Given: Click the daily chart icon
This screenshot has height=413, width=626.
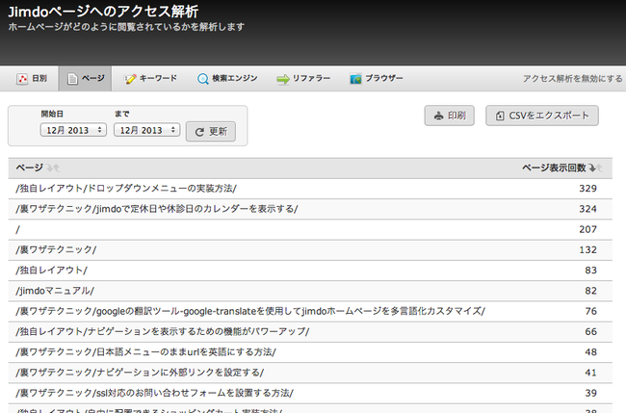Looking at the screenshot, I should tap(22, 79).
